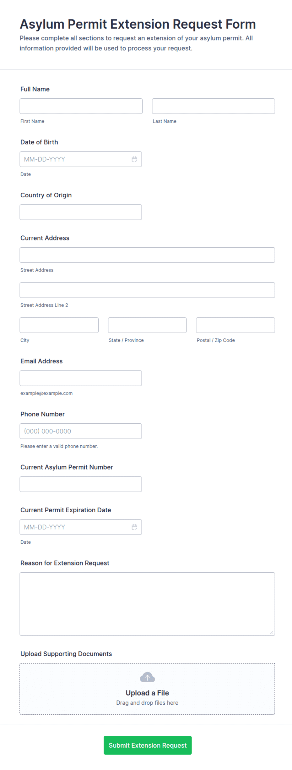Click the textarea resize handle corner
The height and width of the screenshot is (770, 292).
pyautogui.click(x=272, y=632)
